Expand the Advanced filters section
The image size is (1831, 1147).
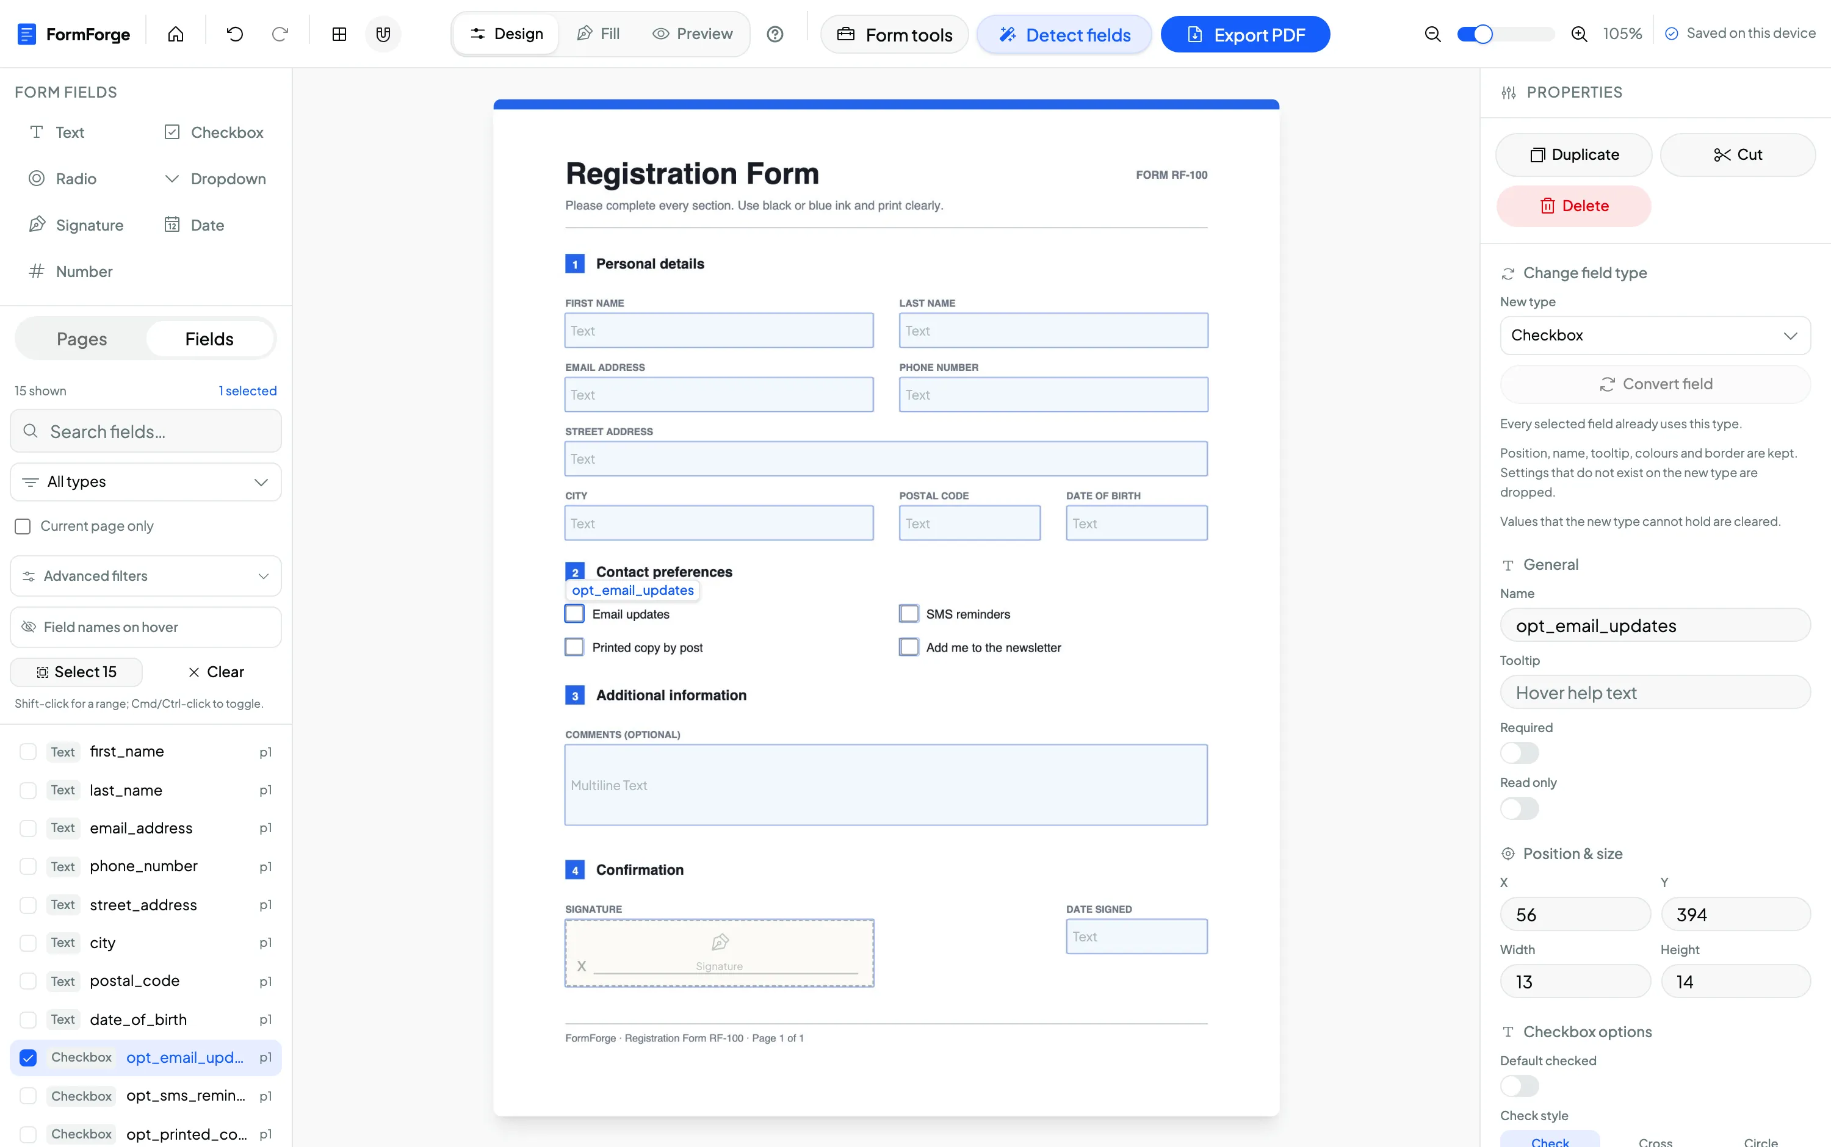[x=146, y=577]
